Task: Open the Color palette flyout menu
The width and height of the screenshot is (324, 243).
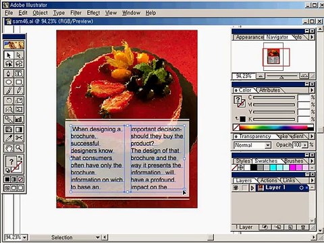Action: (312, 90)
